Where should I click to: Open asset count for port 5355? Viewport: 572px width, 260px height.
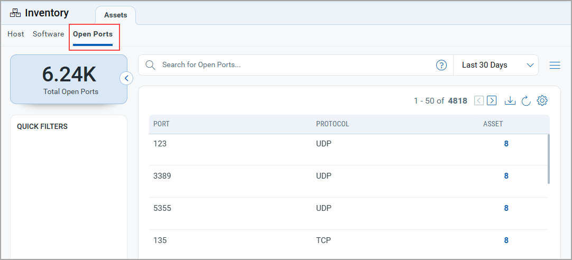point(506,208)
